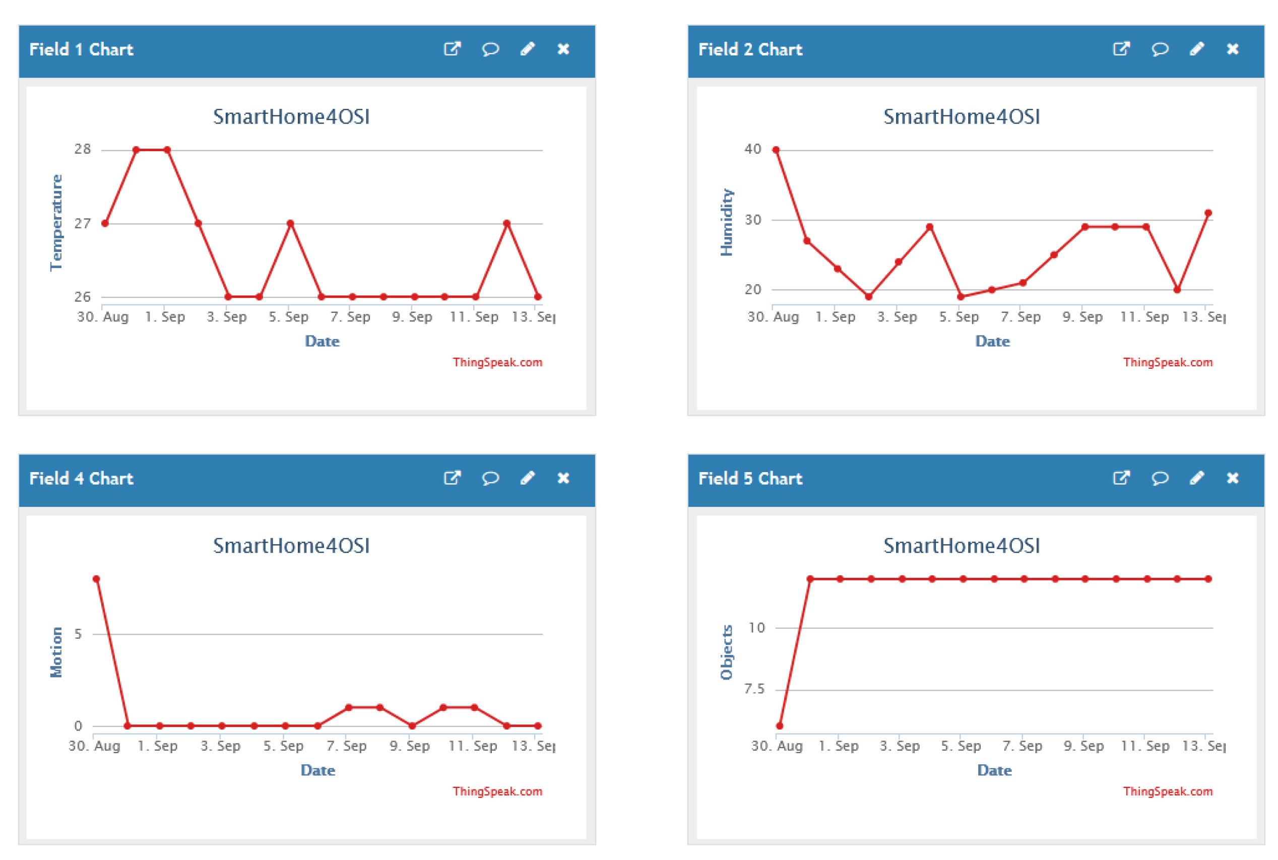Click comment icon on Field 1 Chart

(x=490, y=49)
